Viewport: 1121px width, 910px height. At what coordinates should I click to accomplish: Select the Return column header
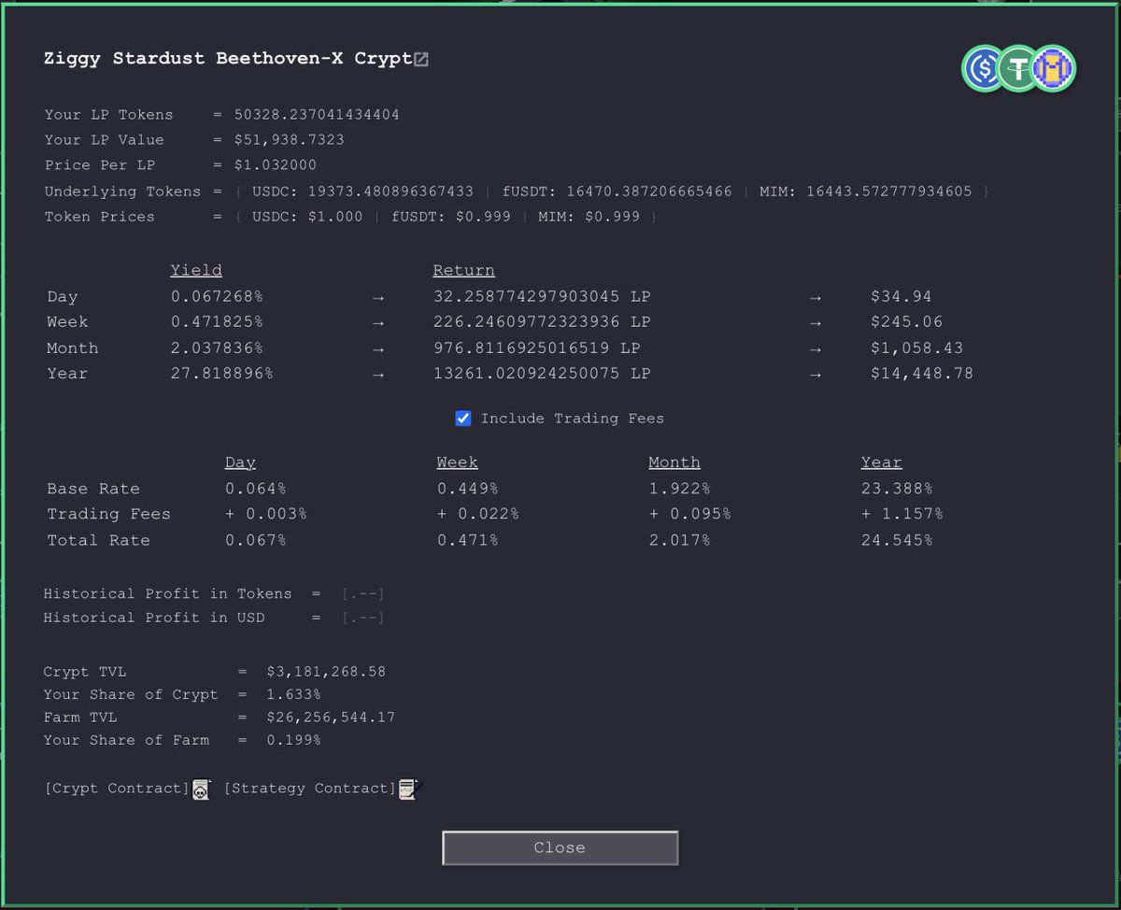click(463, 269)
